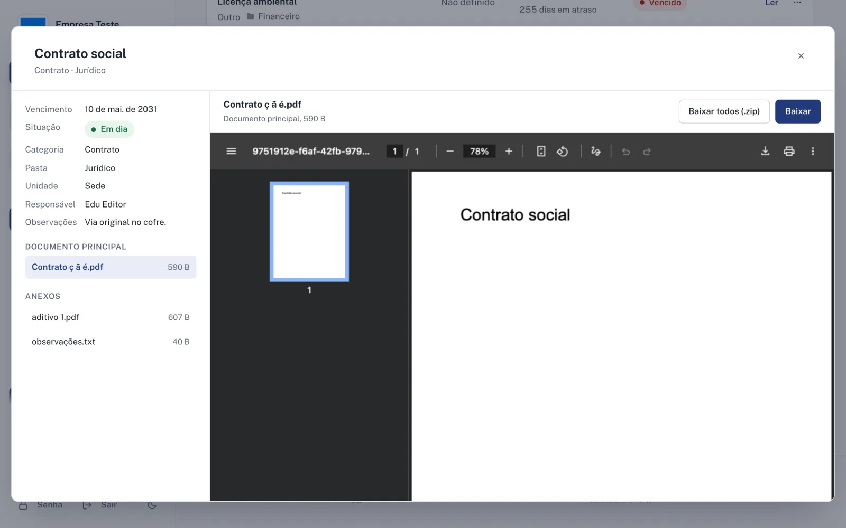Click the Contrato social heading in PDF page

(515, 215)
